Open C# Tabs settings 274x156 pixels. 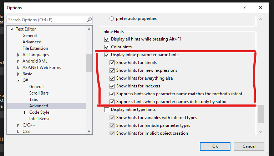(x=34, y=99)
